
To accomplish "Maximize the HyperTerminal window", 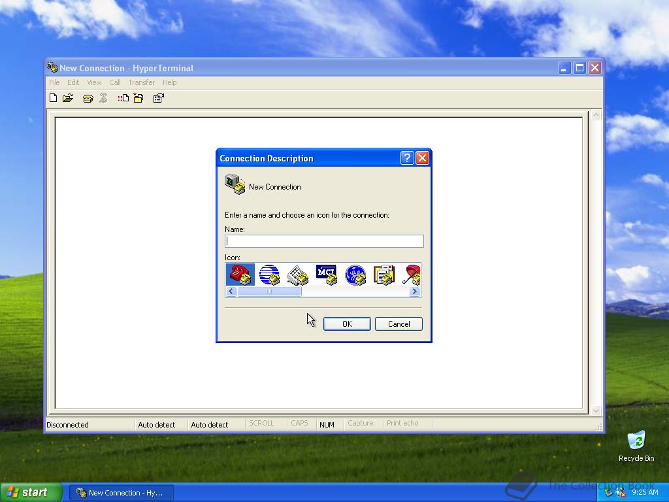I will pos(579,68).
